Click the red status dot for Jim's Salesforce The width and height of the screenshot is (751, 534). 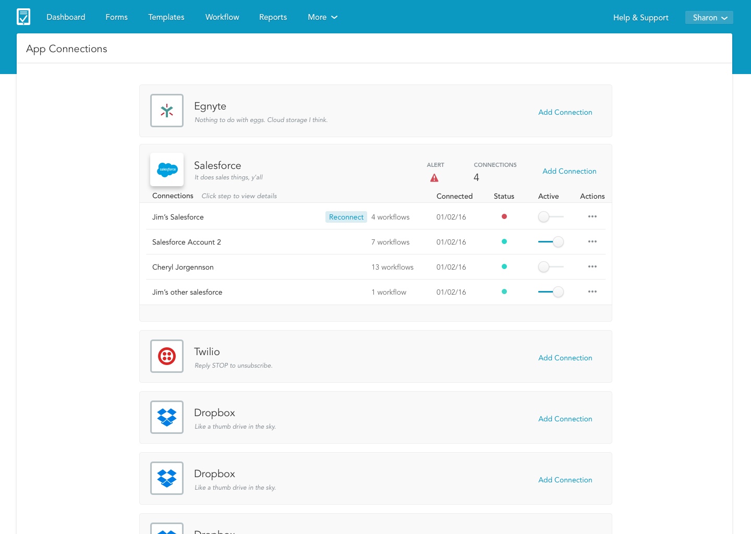coord(504,216)
